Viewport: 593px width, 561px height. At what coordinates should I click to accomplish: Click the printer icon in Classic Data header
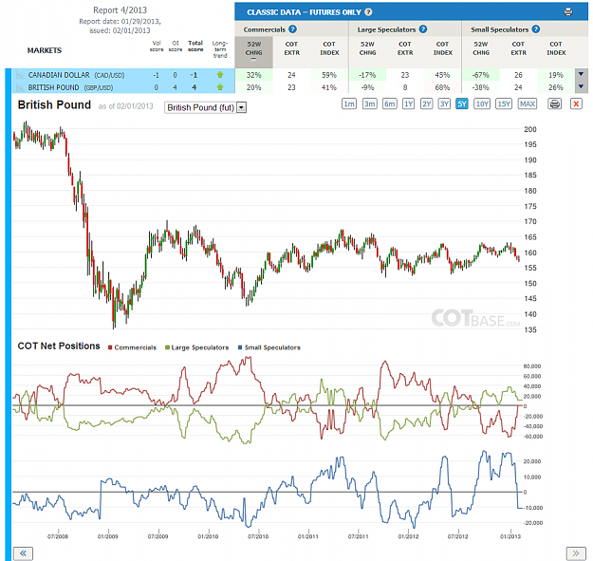click(x=568, y=11)
